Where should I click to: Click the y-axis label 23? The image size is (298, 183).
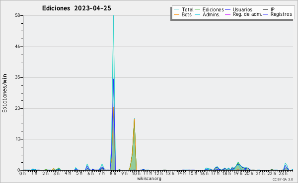pyautogui.click(x=18, y=108)
